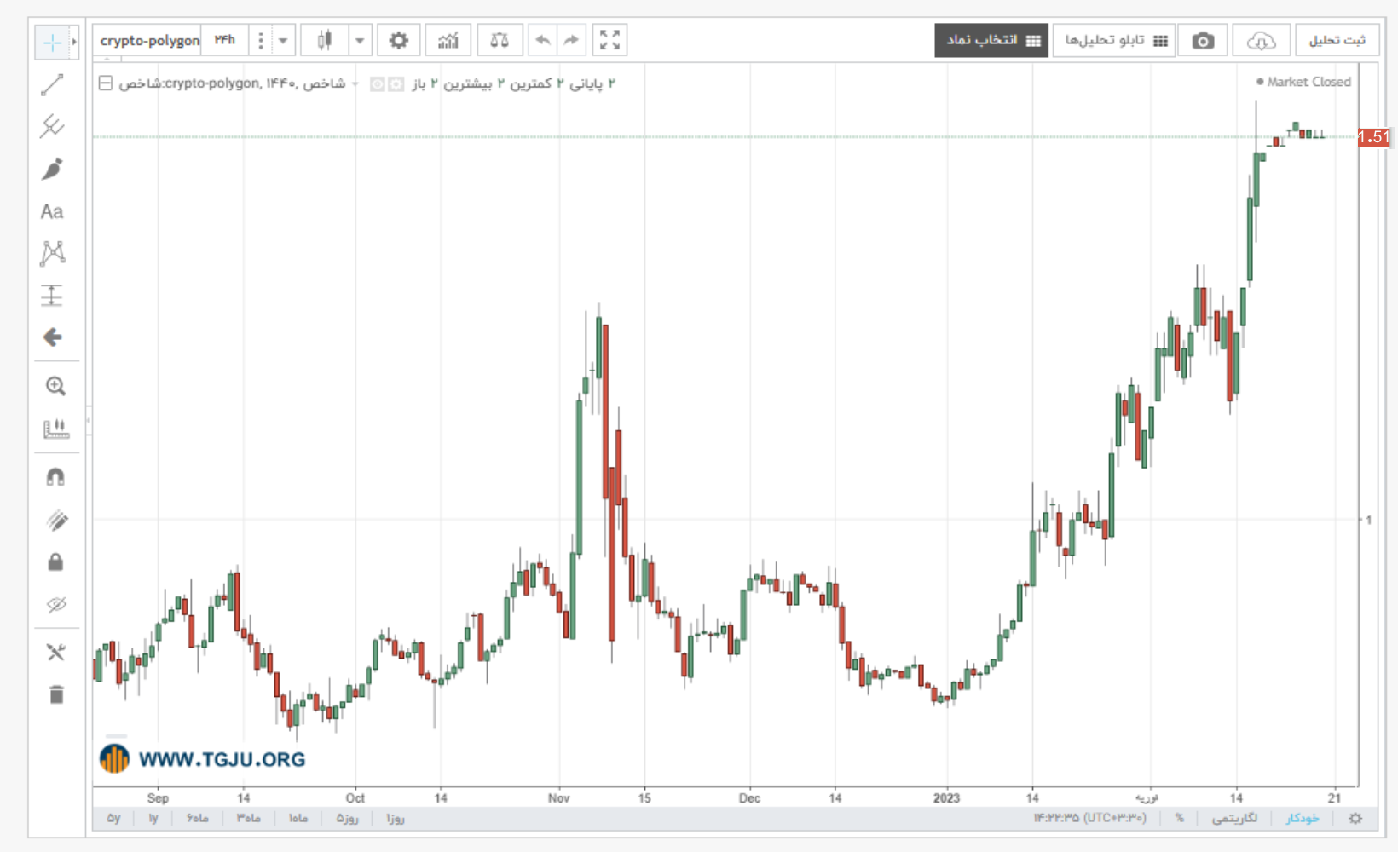Viewport: 1398px width, 852px height.
Task: Undo the last chart action
Action: click(x=542, y=40)
